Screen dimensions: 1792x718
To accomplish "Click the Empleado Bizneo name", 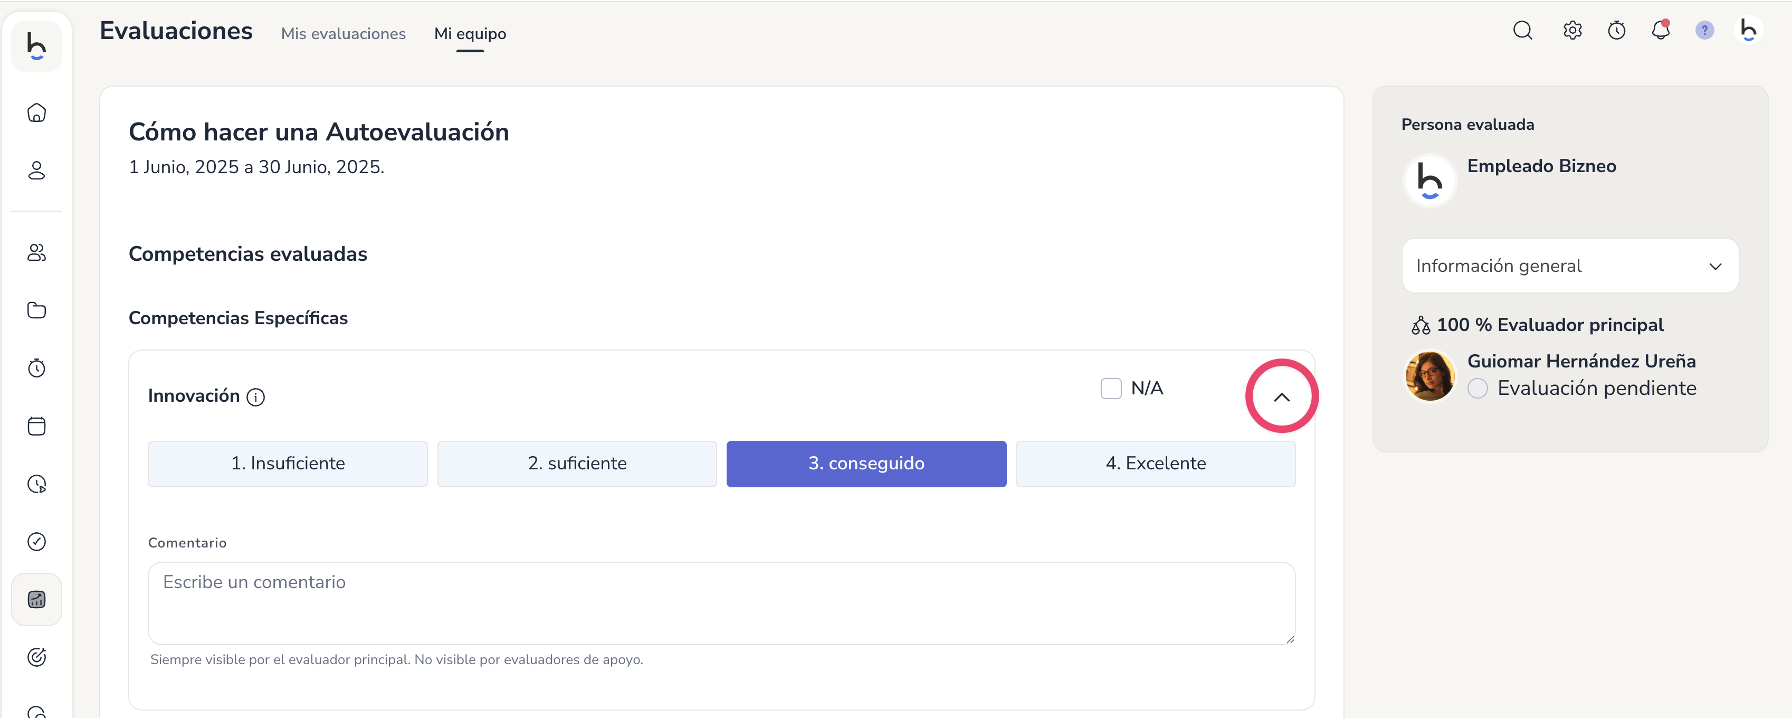I will pos(1541,166).
